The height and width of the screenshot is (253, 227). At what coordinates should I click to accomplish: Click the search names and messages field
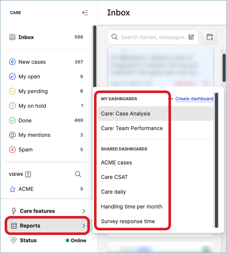153,37
